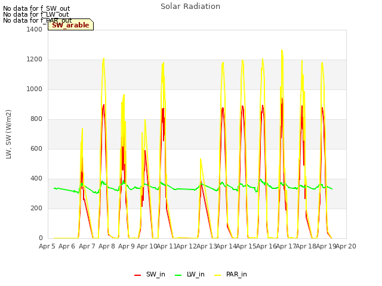Click the Apr 13 x-axis date label
This screenshot has width=382, height=286.
(x=207, y=246)
